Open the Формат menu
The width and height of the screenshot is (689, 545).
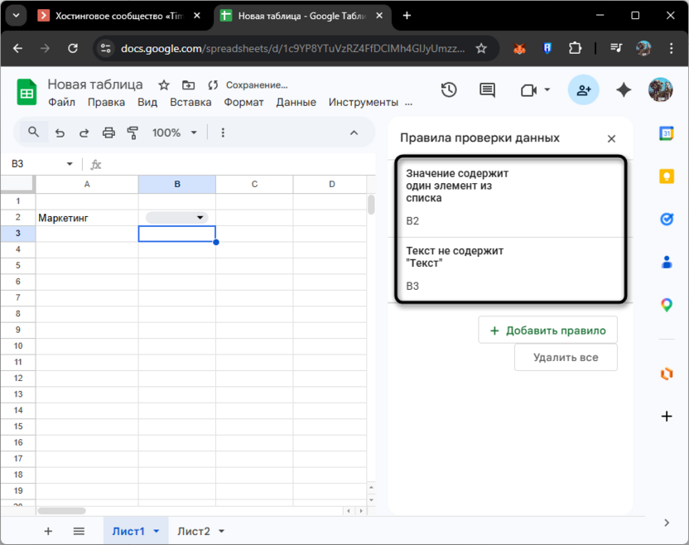pyautogui.click(x=243, y=103)
